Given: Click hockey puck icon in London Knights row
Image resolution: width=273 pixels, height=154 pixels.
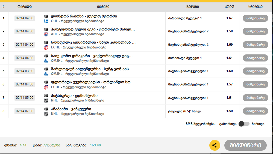Looking at the screenshot, I should (x=46, y=16).
